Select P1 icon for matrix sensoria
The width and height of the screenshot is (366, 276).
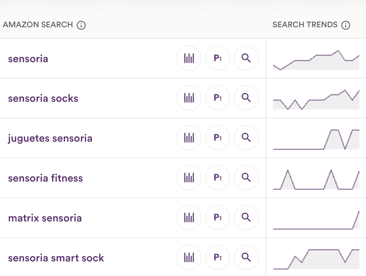coord(218,218)
